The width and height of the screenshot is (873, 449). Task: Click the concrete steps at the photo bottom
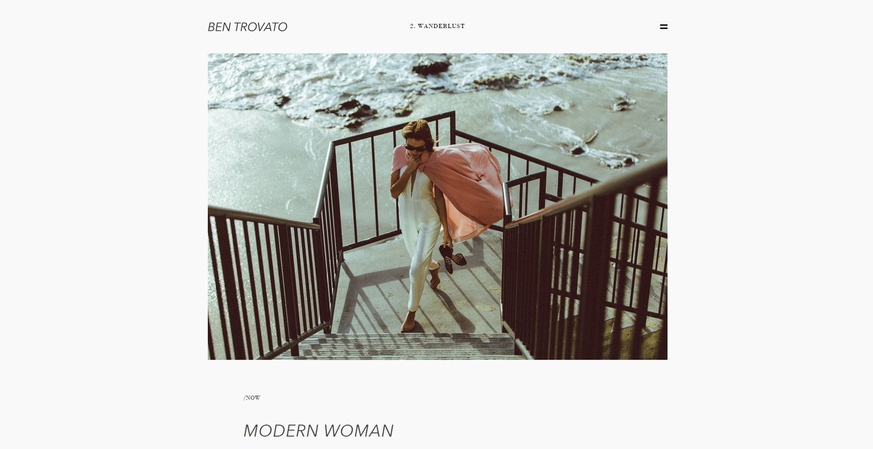tap(405, 346)
